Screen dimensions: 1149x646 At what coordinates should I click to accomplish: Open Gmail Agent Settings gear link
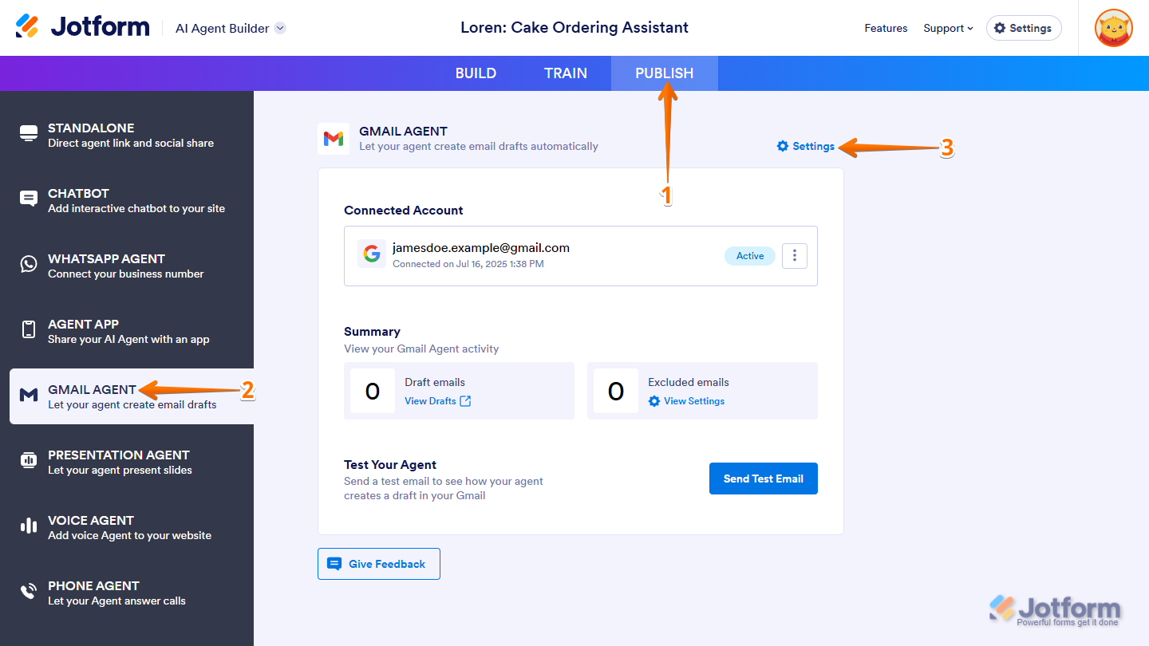[x=806, y=147]
